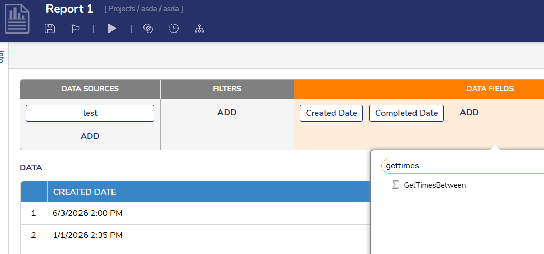544x254 pixels.
Task: Select the Completed Date field chip
Action: coord(406,113)
